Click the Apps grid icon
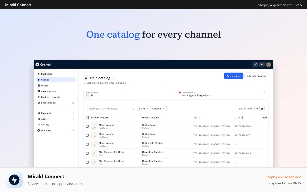The height and width of the screenshot is (192, 307). click(x=39, y=119)
